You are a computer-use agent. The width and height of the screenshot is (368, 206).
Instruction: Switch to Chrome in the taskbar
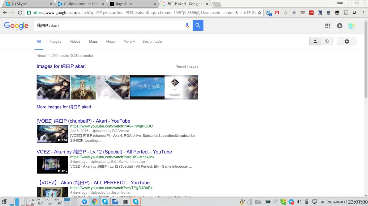click(95, 202)
